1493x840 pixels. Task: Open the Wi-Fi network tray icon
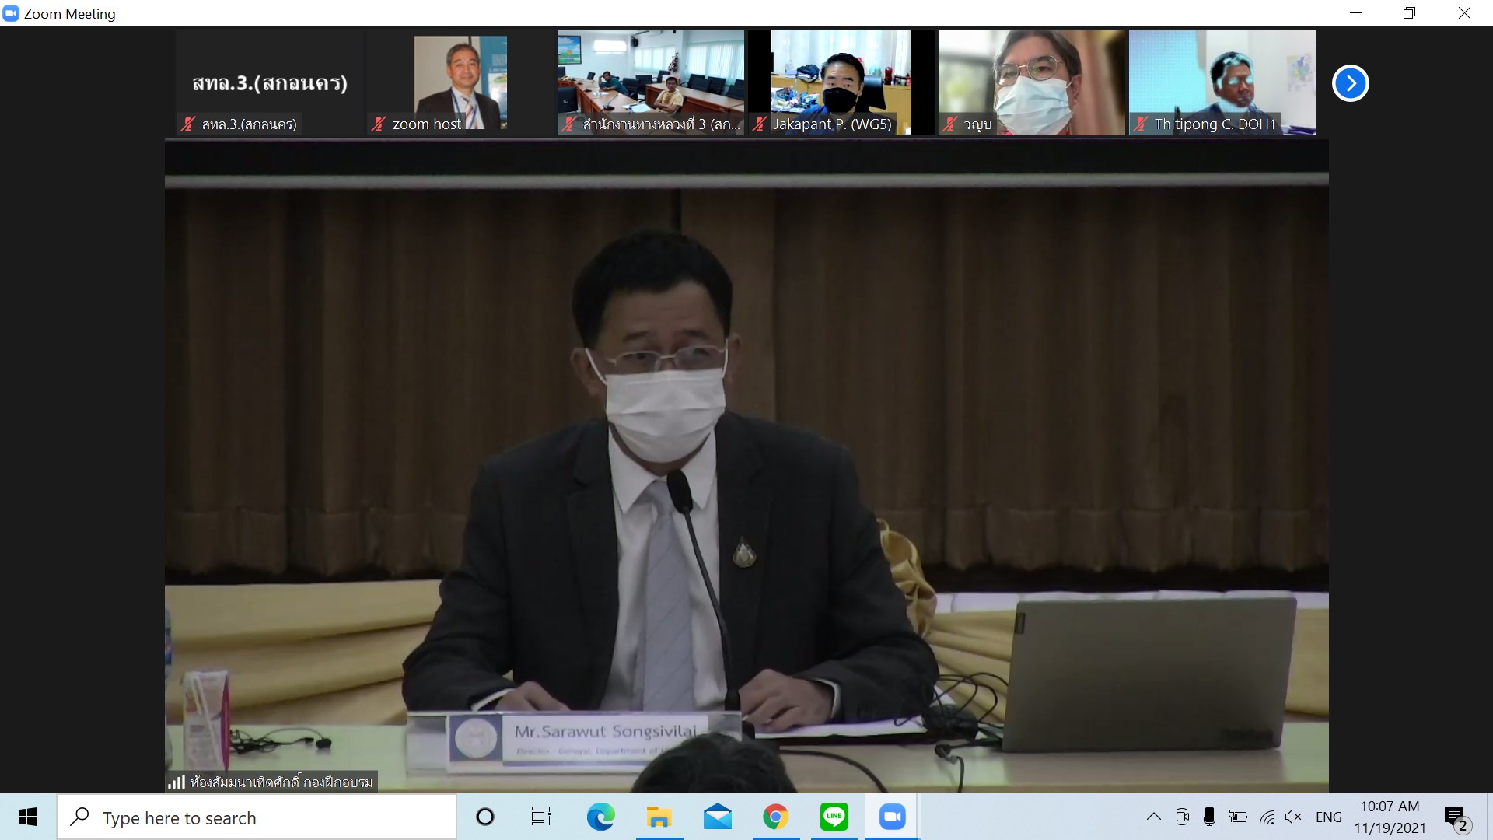(x=1267, y=817)
